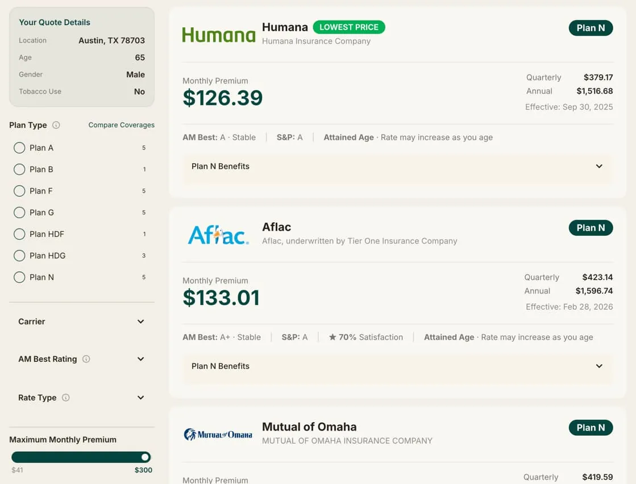Viewport: 636px width, 484px height.
Task: Click the Aflac company title
Action: (276, 227)
